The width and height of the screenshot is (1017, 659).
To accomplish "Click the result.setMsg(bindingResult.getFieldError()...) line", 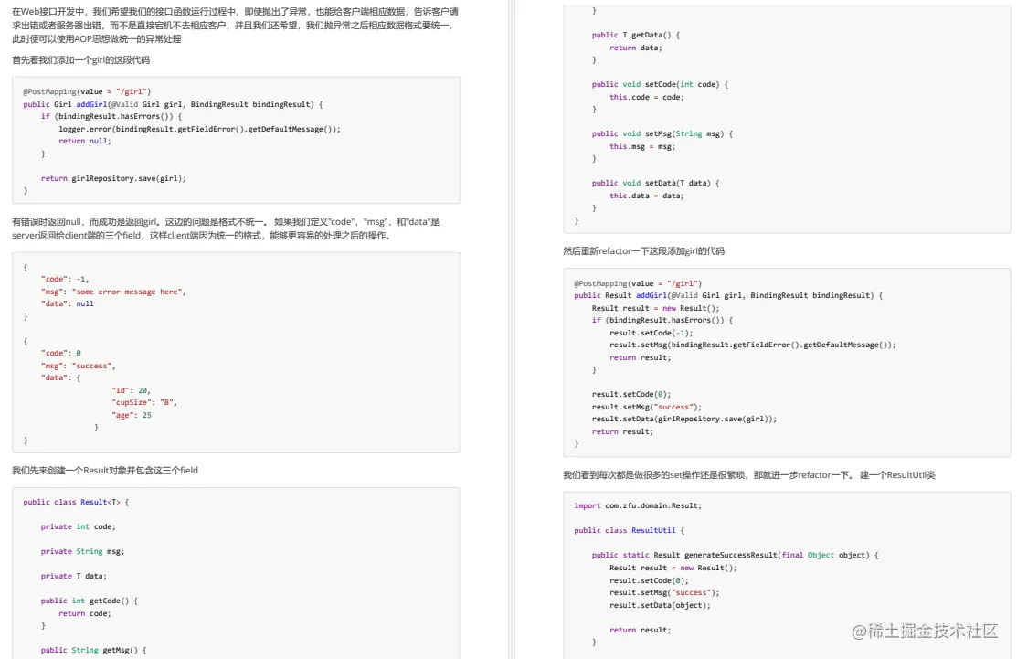I will (x=752, y=345).
